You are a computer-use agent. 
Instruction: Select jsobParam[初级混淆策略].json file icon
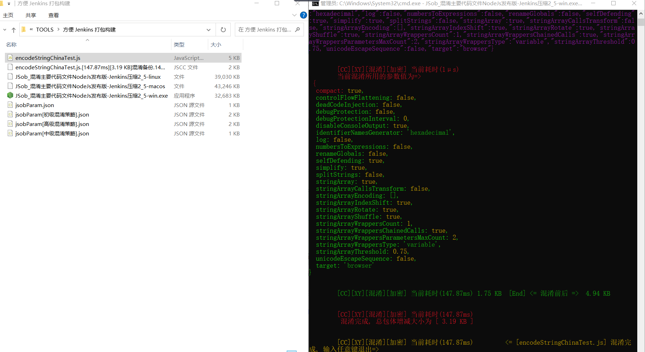(x=10, y=114)
